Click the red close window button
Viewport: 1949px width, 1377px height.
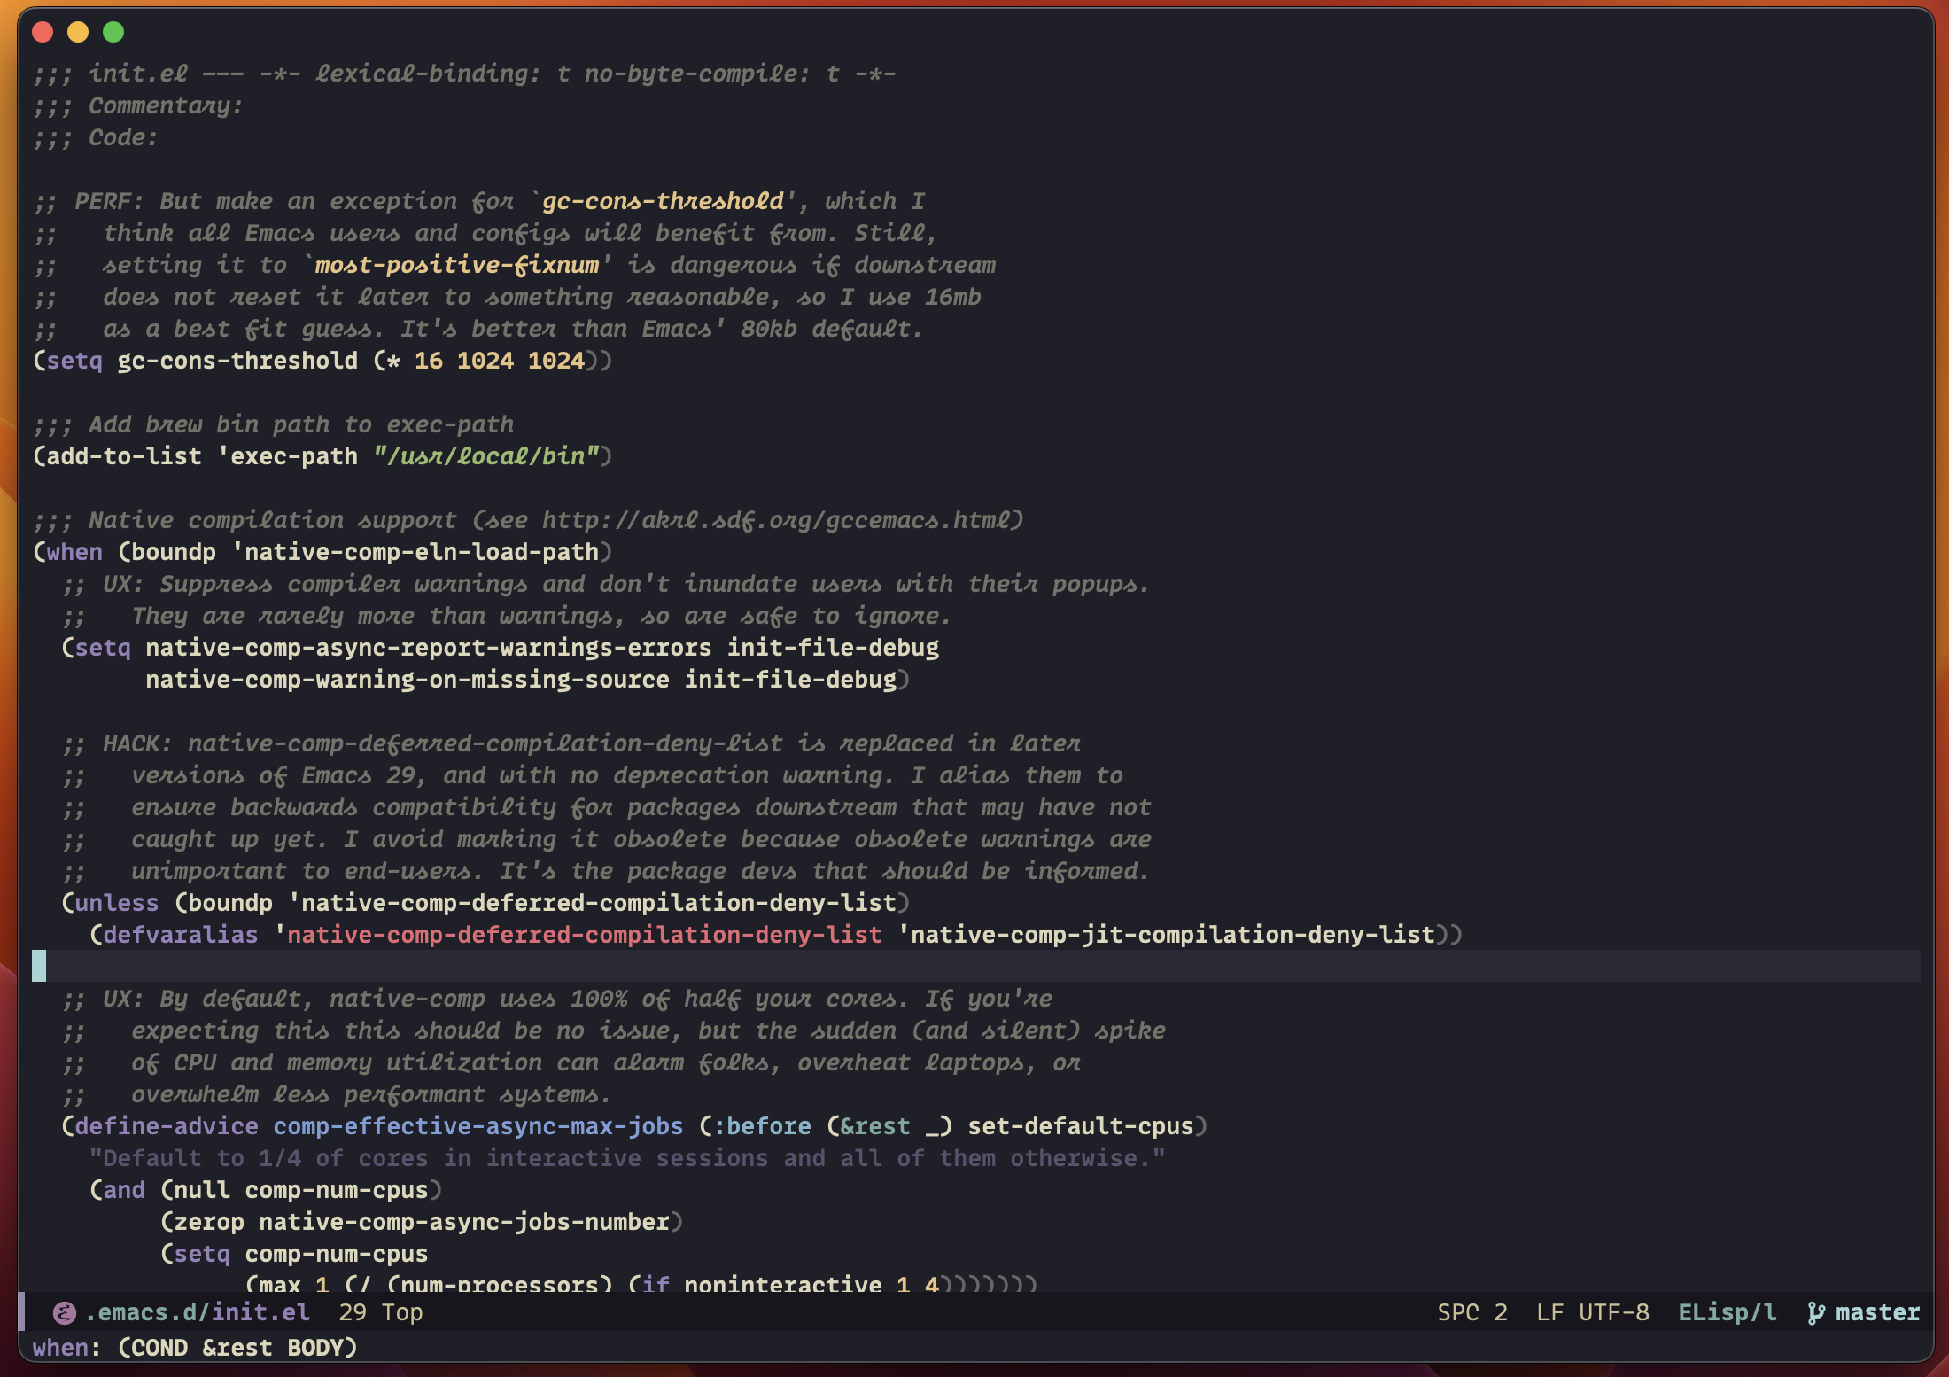click(43, 33)
